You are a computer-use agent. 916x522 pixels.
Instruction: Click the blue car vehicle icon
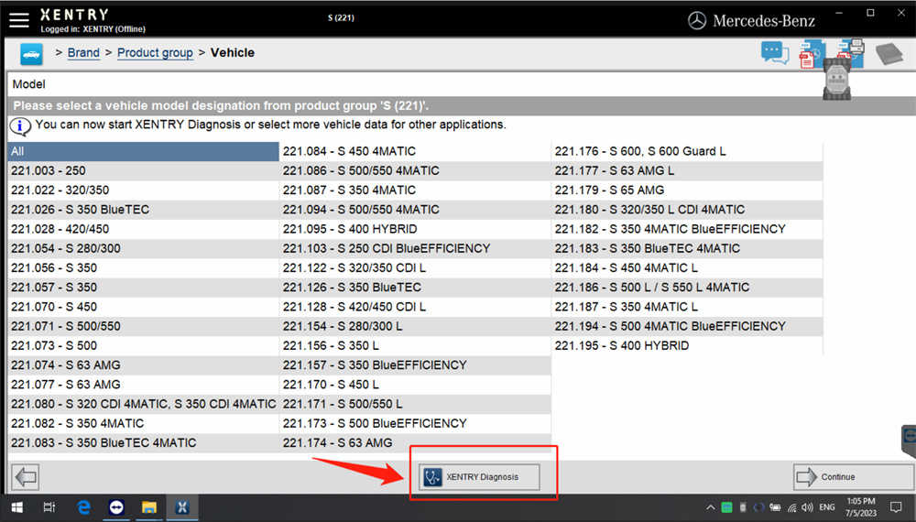31,54
